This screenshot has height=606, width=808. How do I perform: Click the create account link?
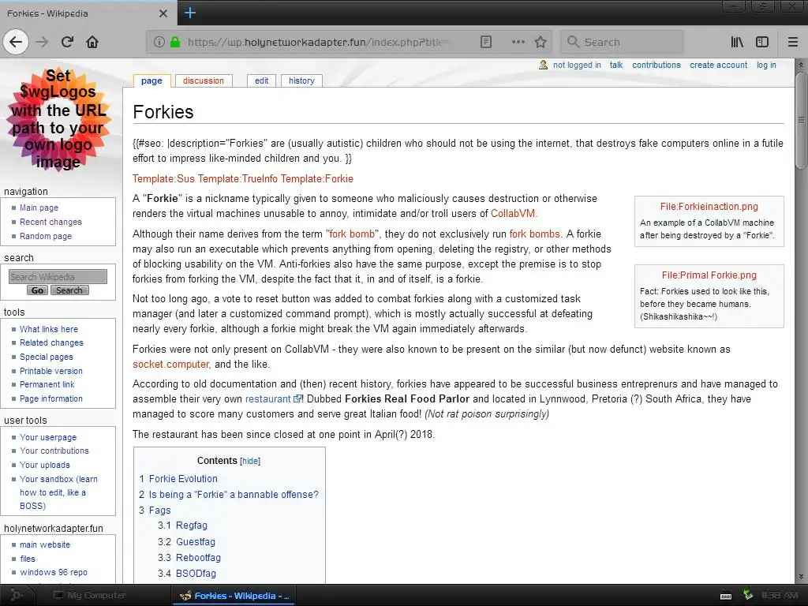coord(718,65)
